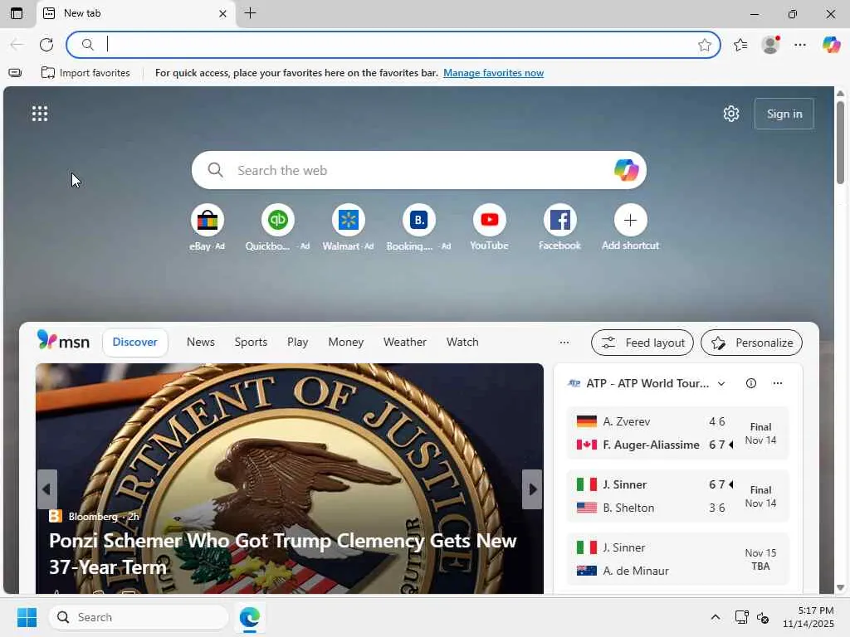Click the Bloomberg source label
850x637 pixels.
click(93, 516)
